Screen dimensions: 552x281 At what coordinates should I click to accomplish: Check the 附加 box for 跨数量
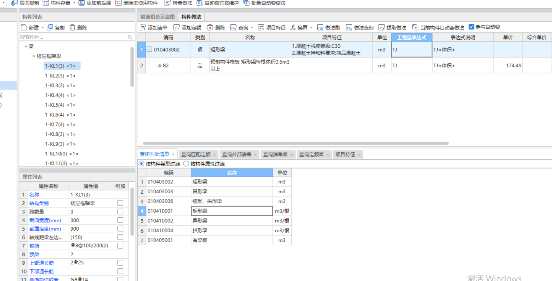120,211
